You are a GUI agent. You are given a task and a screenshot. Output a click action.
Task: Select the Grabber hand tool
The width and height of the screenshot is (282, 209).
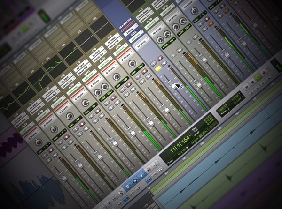coord(141,175)
